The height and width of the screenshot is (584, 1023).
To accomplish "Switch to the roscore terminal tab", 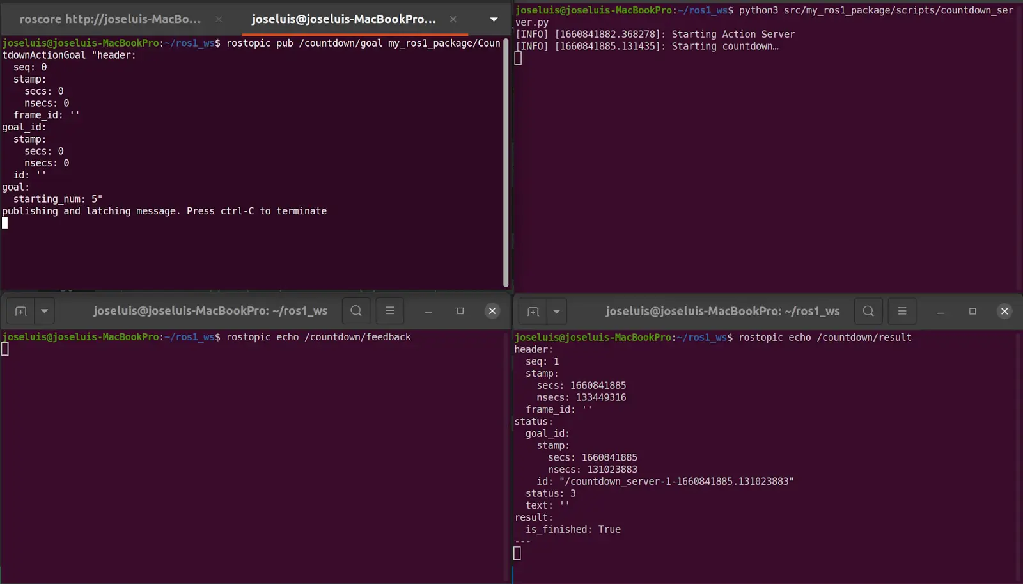I will pos(110,19).
